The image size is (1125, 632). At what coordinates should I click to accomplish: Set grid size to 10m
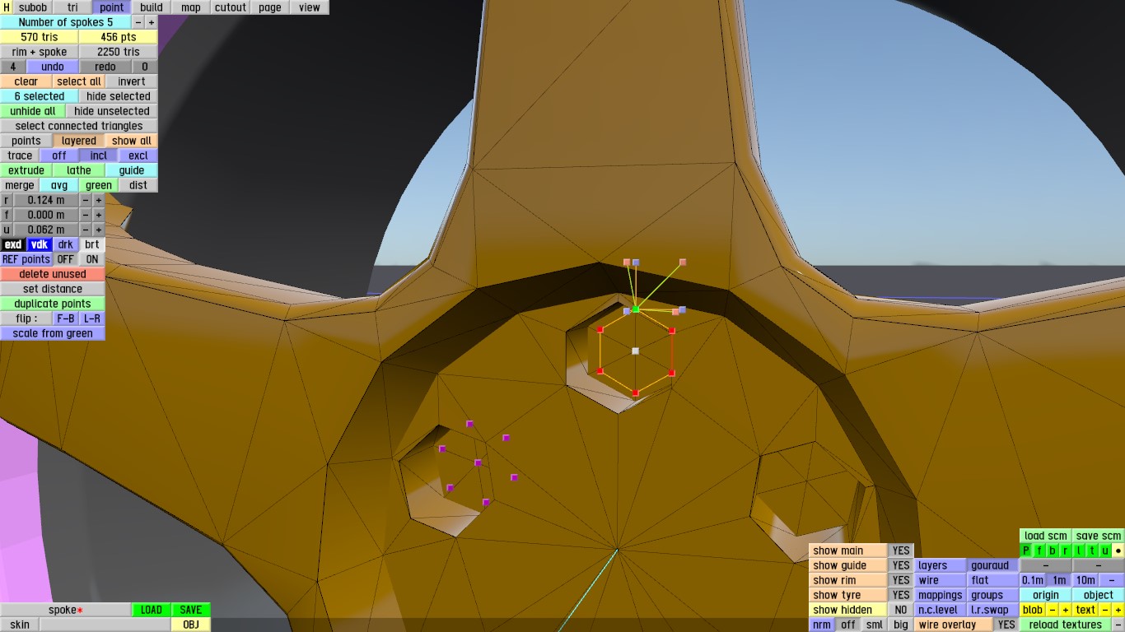click(1085, 580)
